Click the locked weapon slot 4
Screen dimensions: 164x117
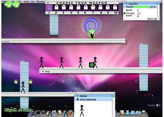coord(71,8)
